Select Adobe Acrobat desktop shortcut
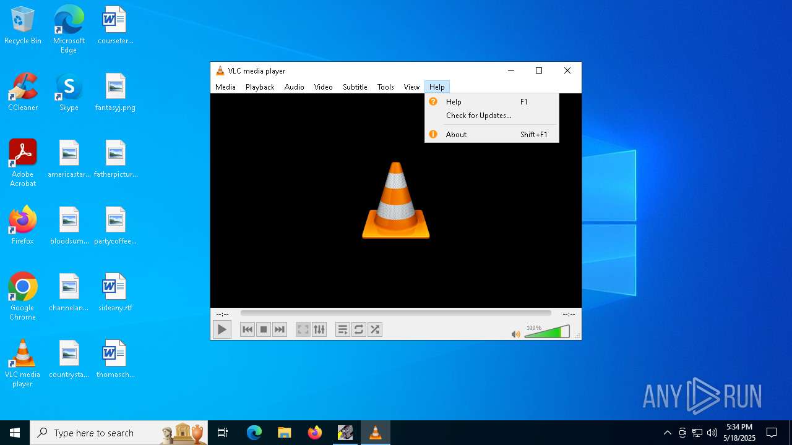Image resolution: width=792 pixels, height=445 pixels. point(23,163)
